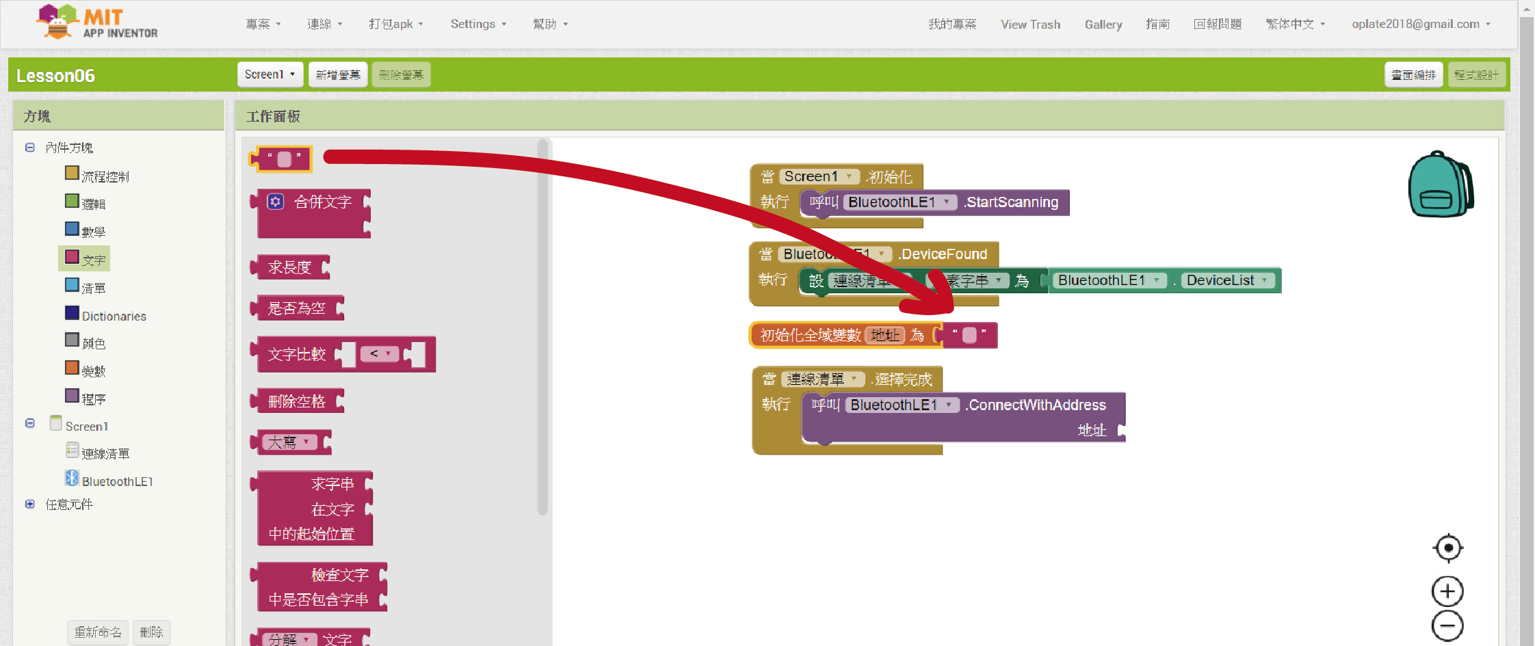Click the 新增螢幕 button
This screenshot has height=646, width=1535.
coord(338,75)
